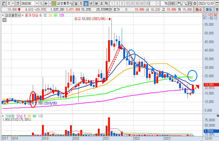Click moving average 6 red legend
Viewport: 219px width, 141px height.
(40, 15)
